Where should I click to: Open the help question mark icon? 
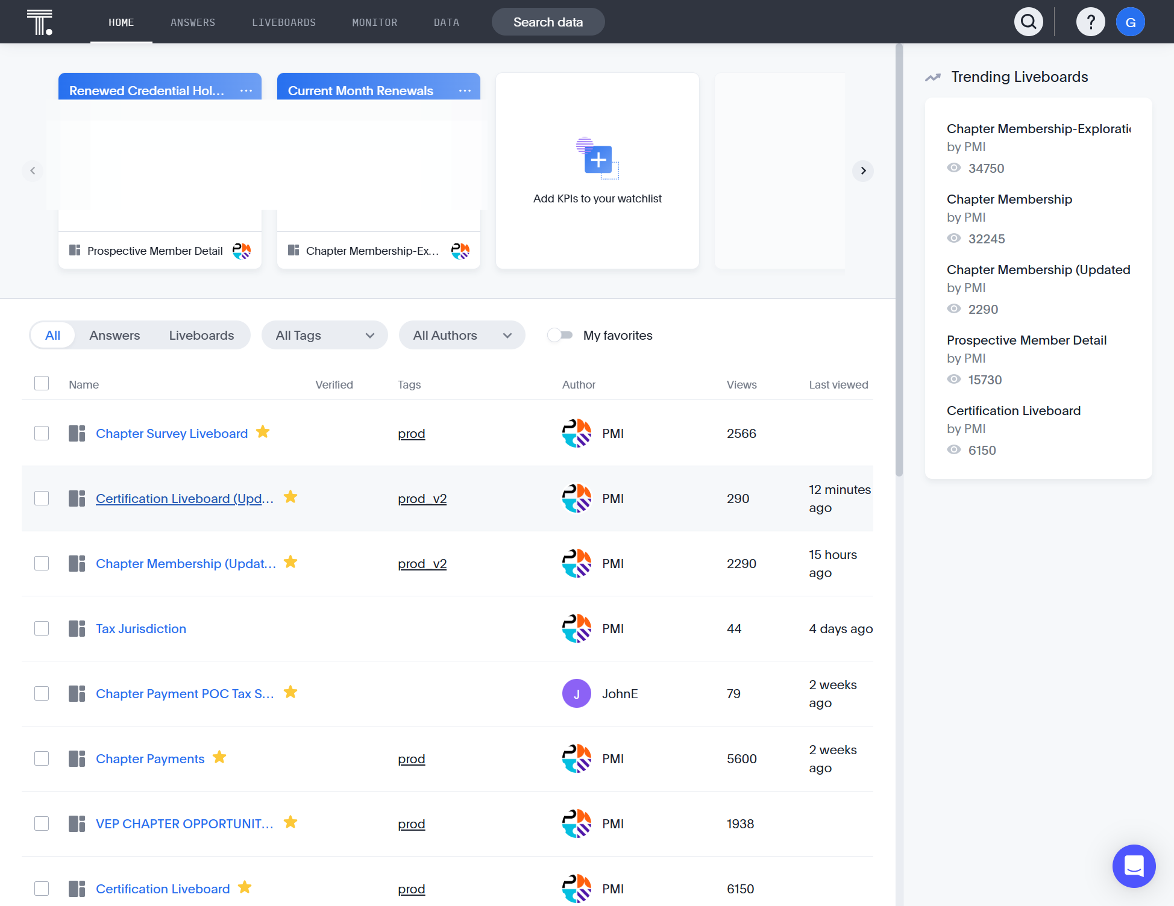coord(1091,22)
